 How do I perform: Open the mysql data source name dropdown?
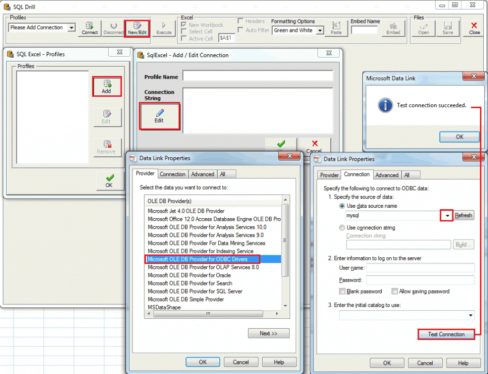[446, 215]
